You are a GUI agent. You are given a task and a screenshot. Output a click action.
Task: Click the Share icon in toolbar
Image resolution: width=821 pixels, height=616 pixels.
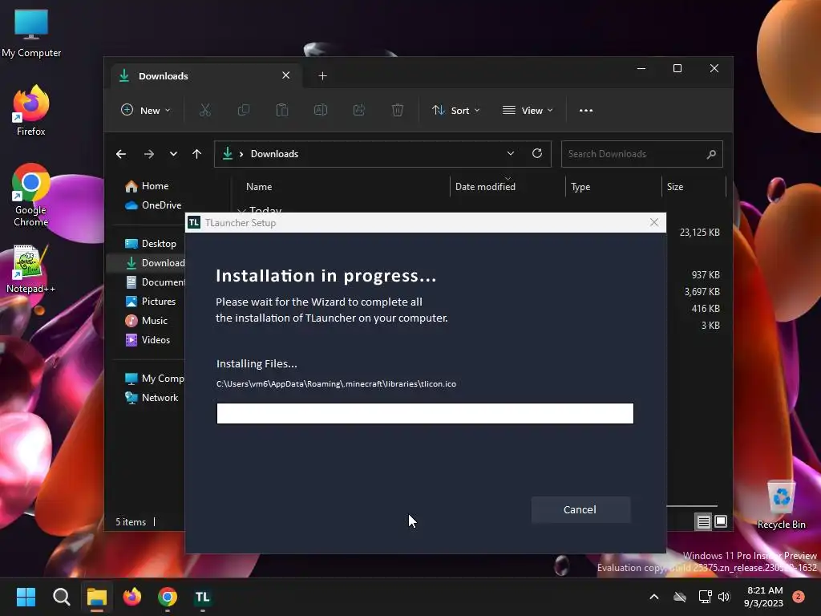(x=359, y=111)
